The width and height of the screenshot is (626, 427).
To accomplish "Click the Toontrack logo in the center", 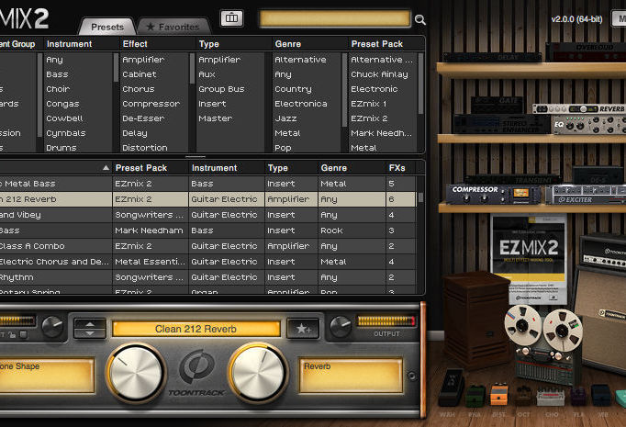I will click(x=195, y=369).
